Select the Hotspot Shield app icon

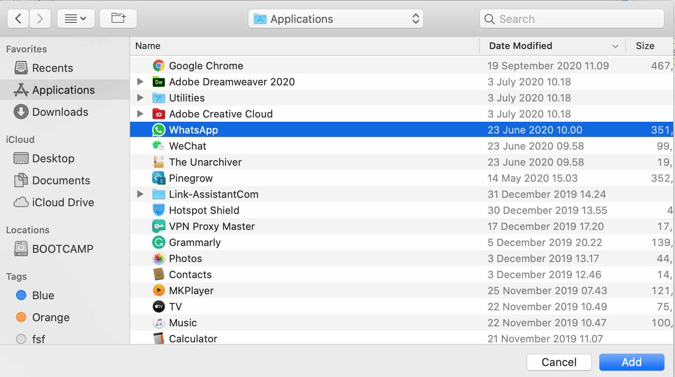pos(159,210)
